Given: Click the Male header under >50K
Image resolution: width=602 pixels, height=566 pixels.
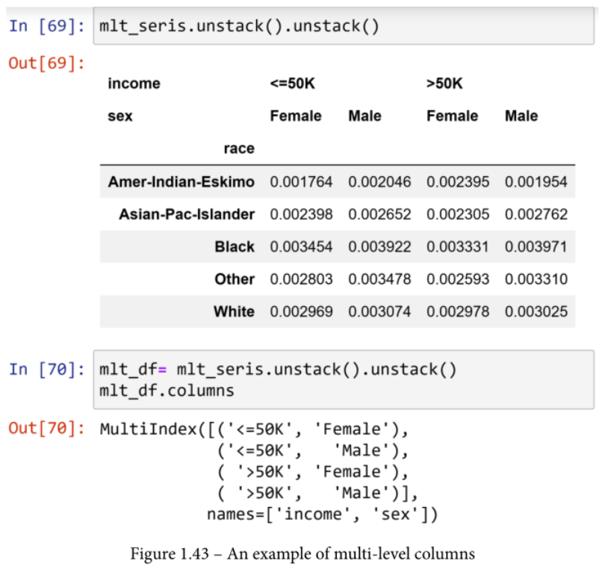Looking at the screenshot, I should [x=521, y=116].
